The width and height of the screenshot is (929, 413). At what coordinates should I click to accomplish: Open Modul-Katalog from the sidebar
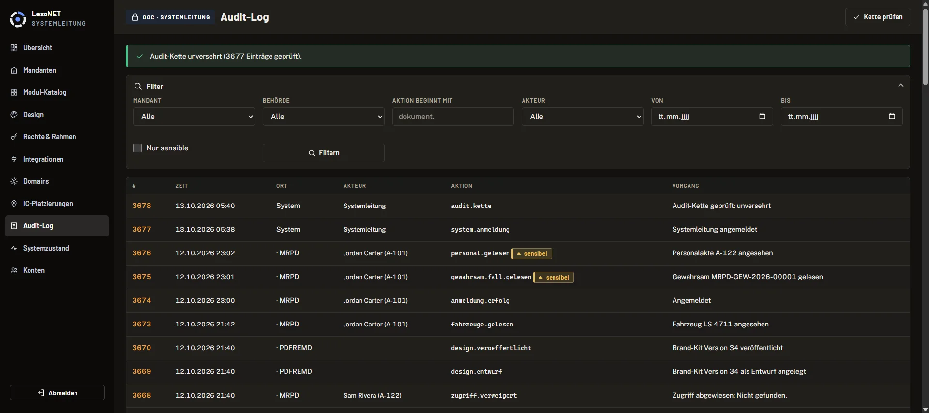pyautogui.click(x=57, y=92)
